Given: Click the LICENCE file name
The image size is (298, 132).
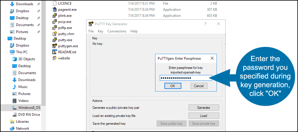Looking at the screenshot, I should pyautogui.click(x=65, y=3).
